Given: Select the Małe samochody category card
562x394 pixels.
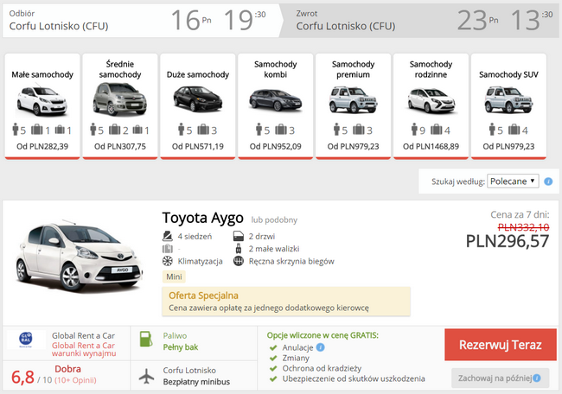Looking at the screenshot, I should pos(42,106).
